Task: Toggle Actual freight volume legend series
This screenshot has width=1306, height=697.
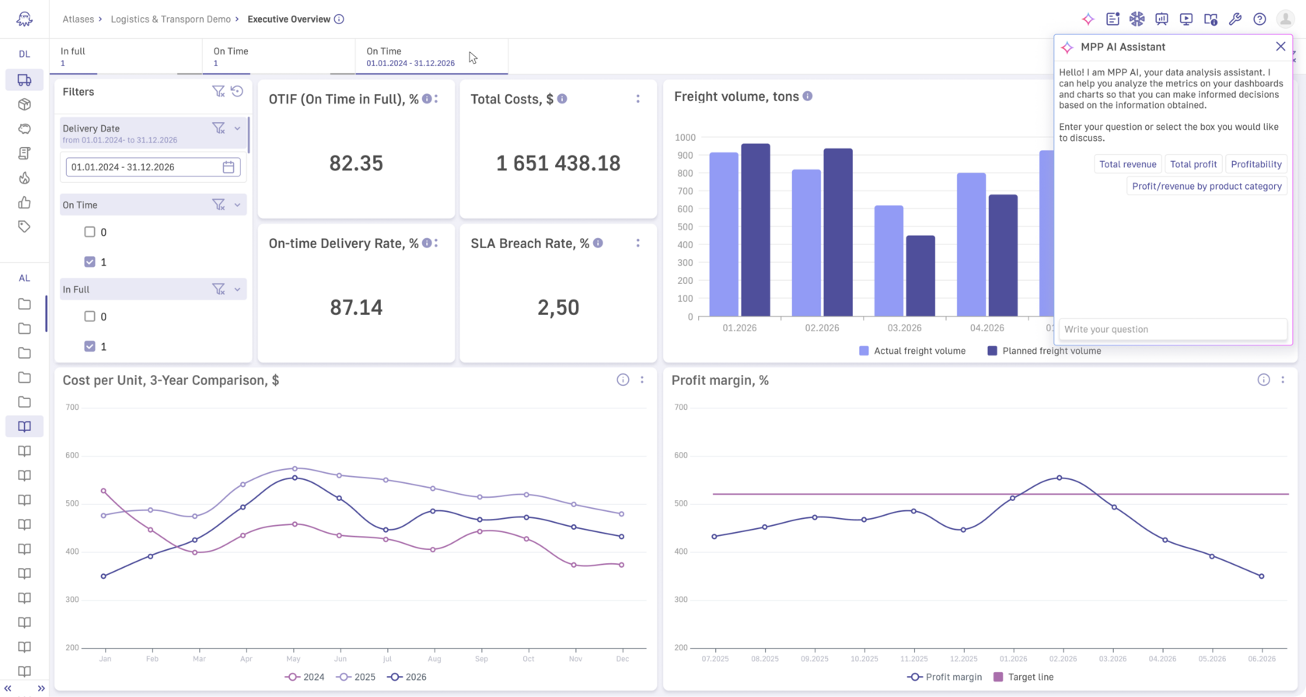Action: [912, 351]
